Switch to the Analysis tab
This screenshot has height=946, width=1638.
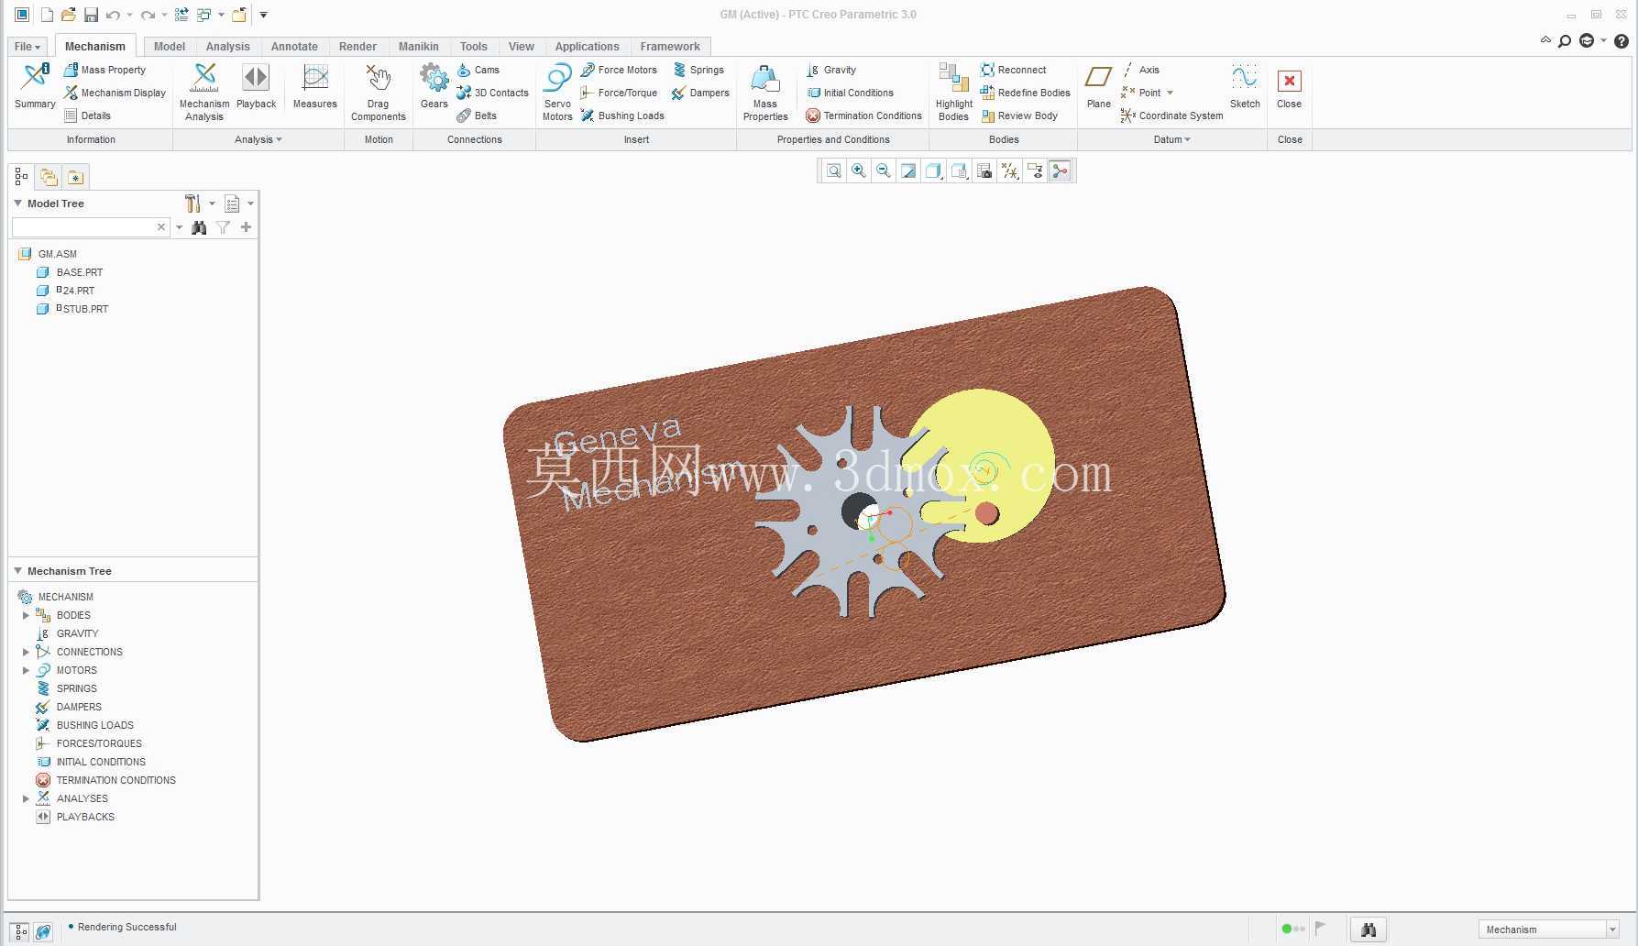point(227,47)
